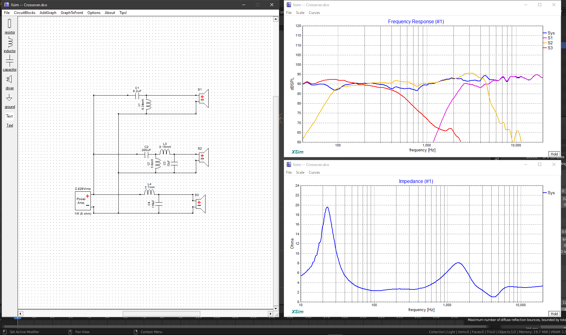Open Curves menu in Frequency Response window
The width and height of the screenshot is (566, 335).
point(314,13)
